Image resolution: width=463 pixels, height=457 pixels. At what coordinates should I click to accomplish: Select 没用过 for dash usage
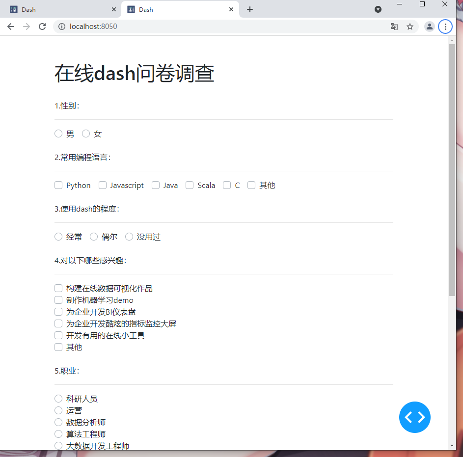[129, 237]
